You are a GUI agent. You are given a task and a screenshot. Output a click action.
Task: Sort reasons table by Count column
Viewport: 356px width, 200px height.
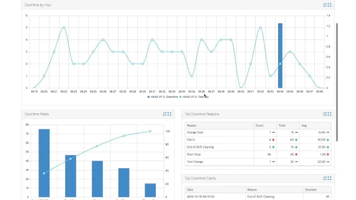(265, 126)
